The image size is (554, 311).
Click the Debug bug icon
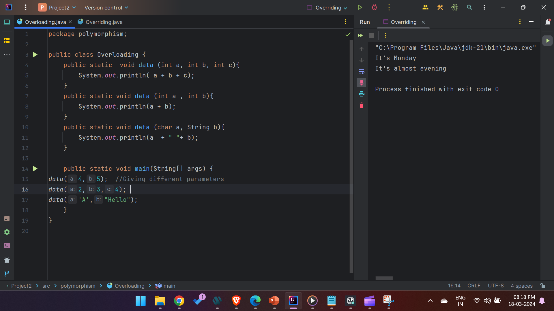[x=374, y=7]
